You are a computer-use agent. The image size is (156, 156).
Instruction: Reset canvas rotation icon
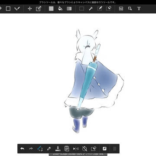(x=84, y=149)
